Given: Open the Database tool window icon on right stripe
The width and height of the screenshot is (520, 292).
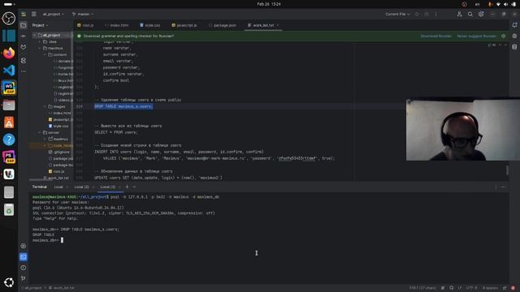Looking at the screenshot, I should (514, 47).
